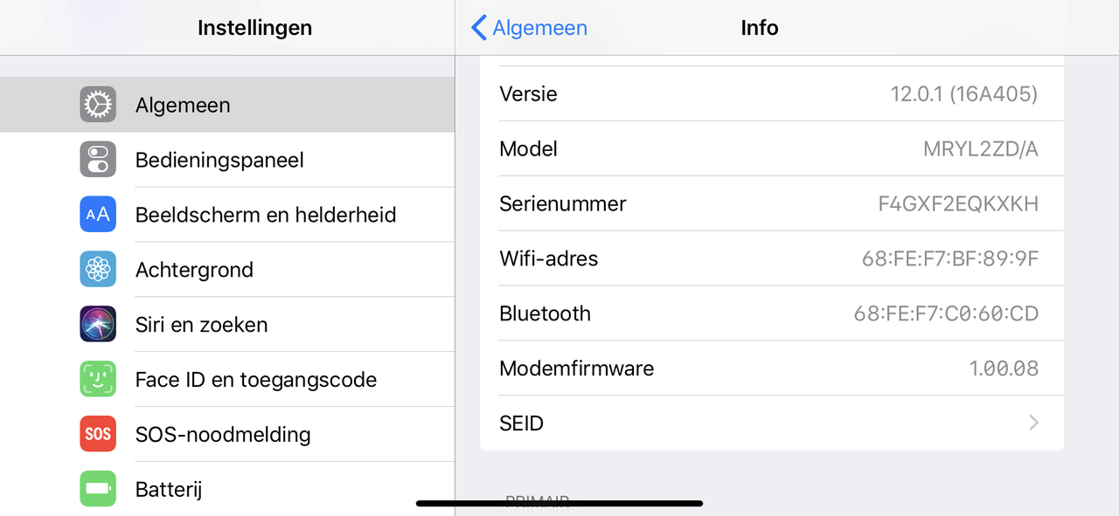1119x516 pixels.
Task: Expand the SEID row chevron
Action: 1033,423
